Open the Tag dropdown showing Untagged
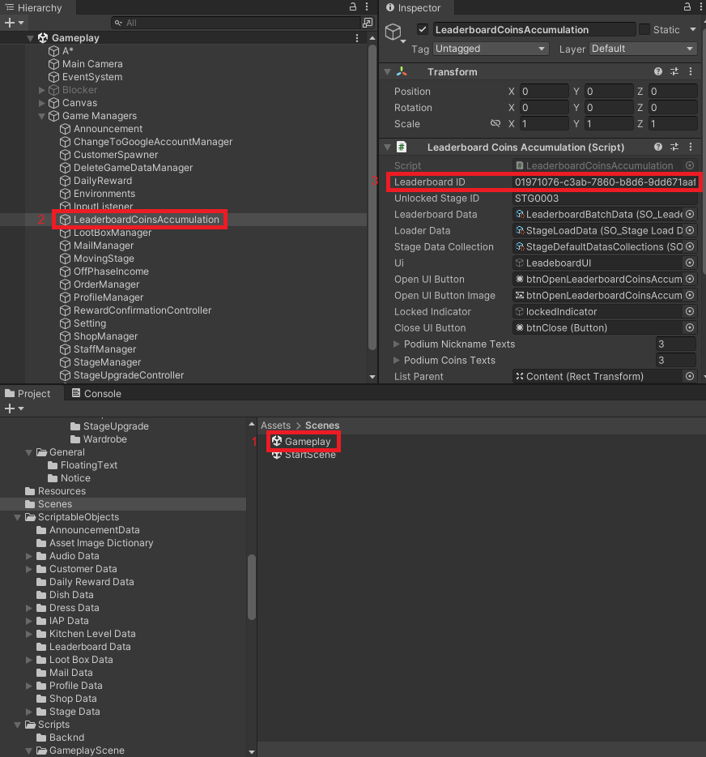The width and height of the screenshot is (706, 757). tap(491, 49)
